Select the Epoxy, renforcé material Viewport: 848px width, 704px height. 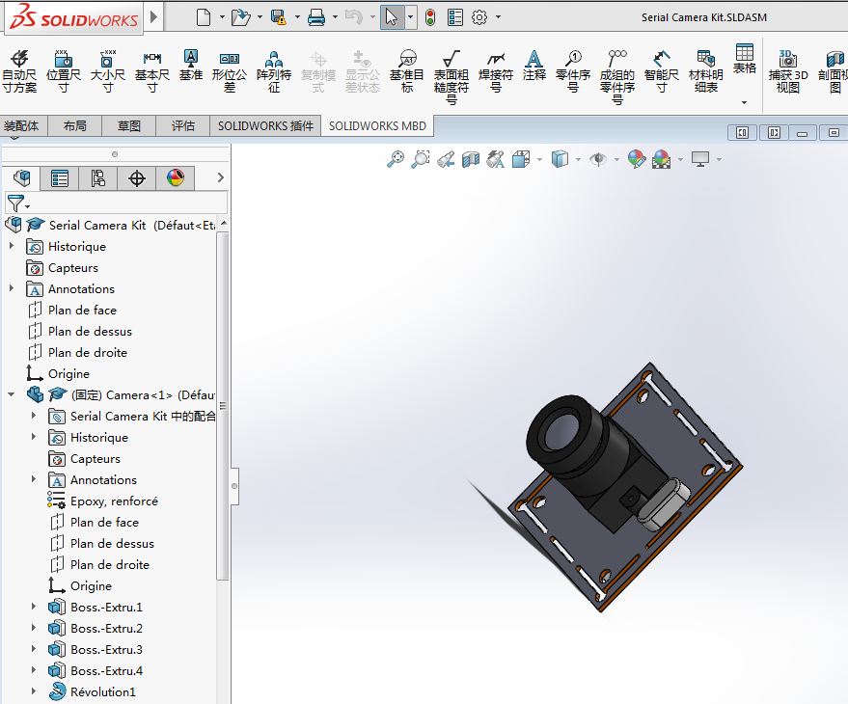(x=114, y=501)
